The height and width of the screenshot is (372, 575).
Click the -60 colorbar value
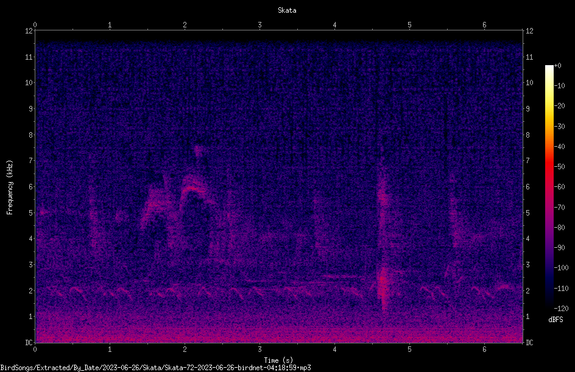(x=559, y=187)
